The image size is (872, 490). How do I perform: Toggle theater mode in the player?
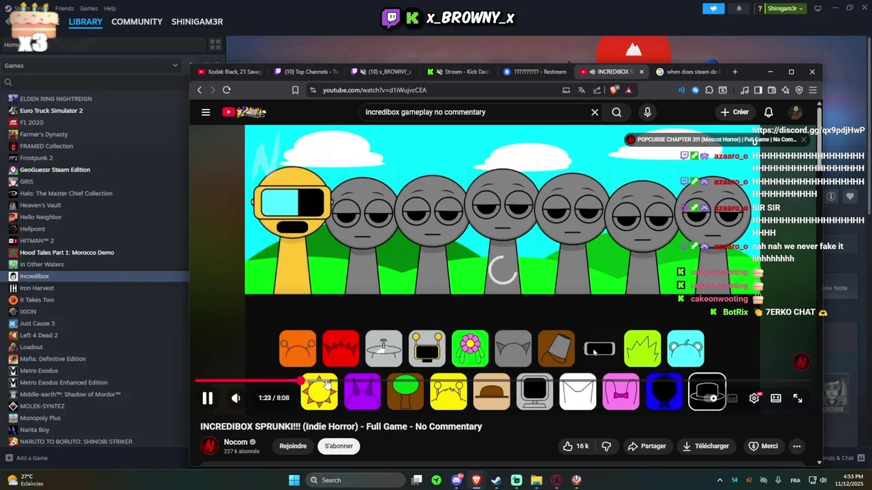pos(776,398)
